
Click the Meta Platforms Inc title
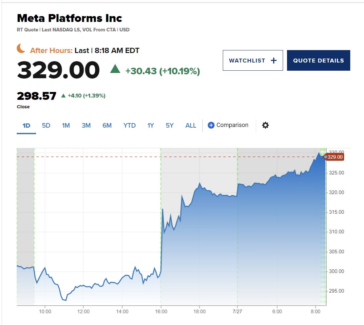69,18
